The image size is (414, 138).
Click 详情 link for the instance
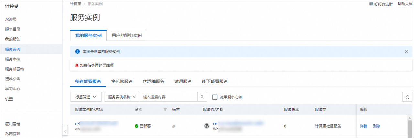point(364,126)
